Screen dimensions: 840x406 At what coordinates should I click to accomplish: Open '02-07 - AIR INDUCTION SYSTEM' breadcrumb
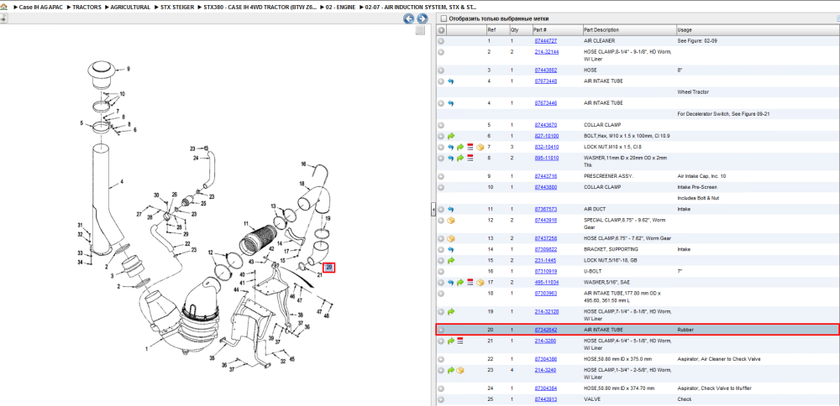(x=421, y=8)
